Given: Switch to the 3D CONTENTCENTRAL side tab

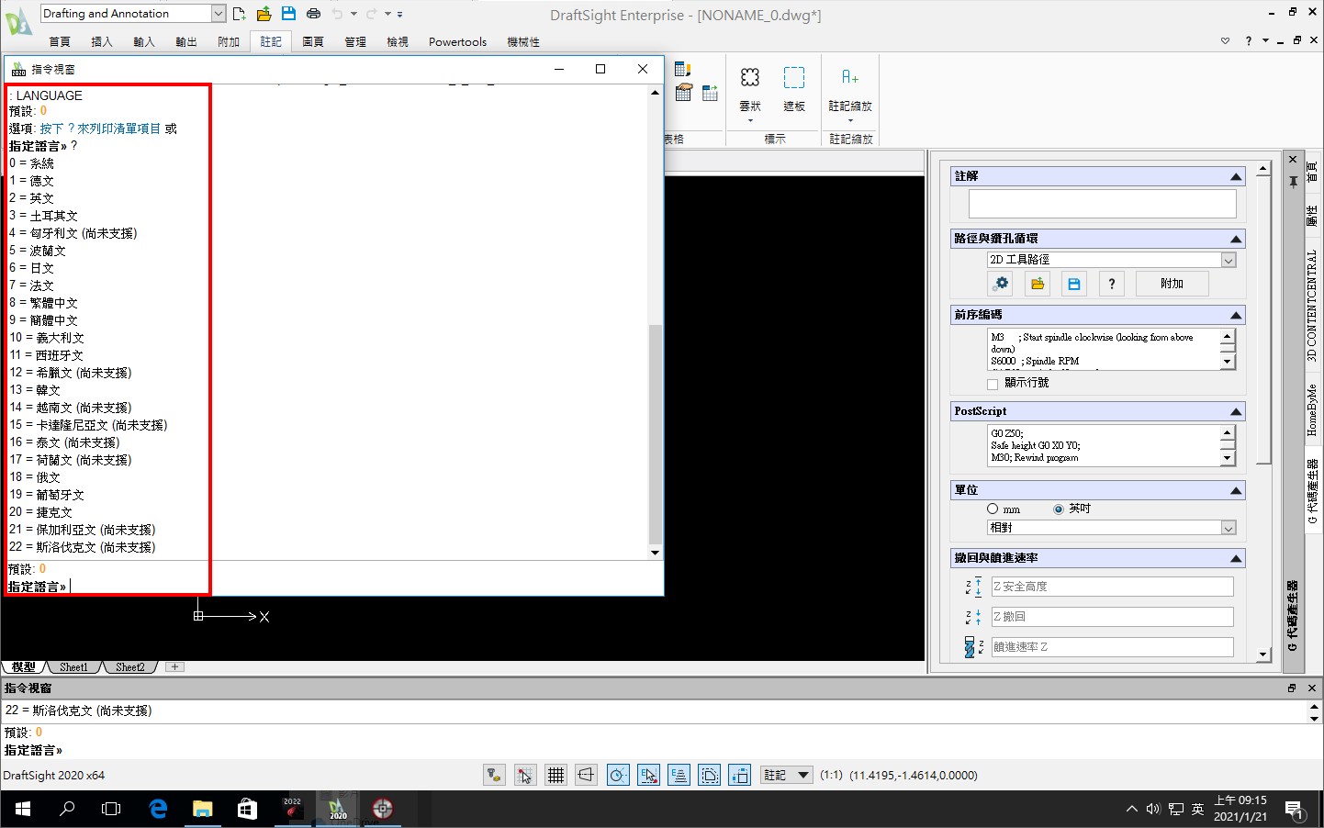Looking at the screenshot, I should (1312, 305).
